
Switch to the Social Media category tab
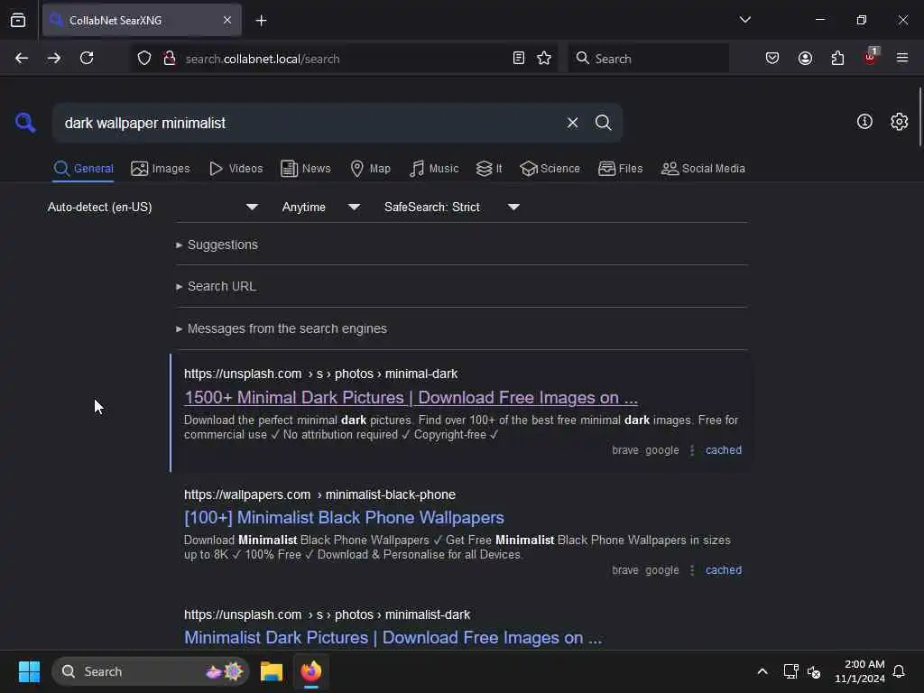pyautogui.click(x=703, y=169)
